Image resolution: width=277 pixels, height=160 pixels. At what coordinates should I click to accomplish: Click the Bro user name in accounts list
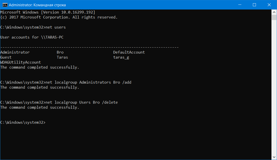tap(60, 52)
